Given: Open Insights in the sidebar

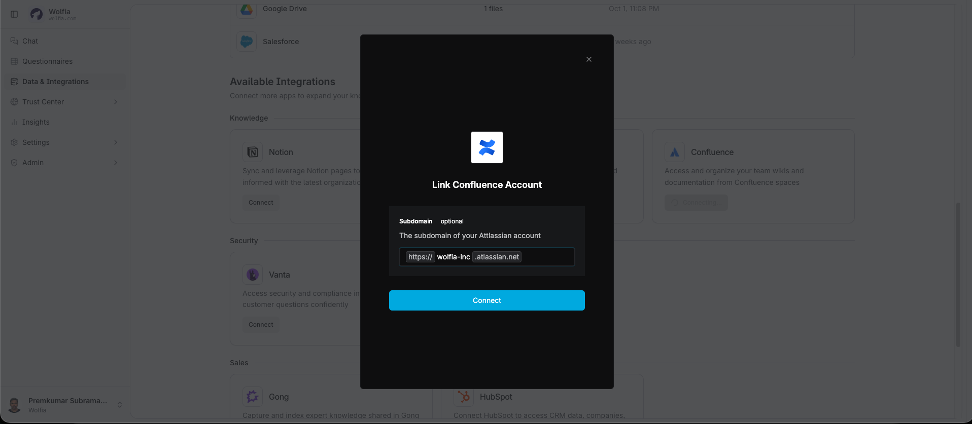Looking at the screenshot, I should 65,122.
